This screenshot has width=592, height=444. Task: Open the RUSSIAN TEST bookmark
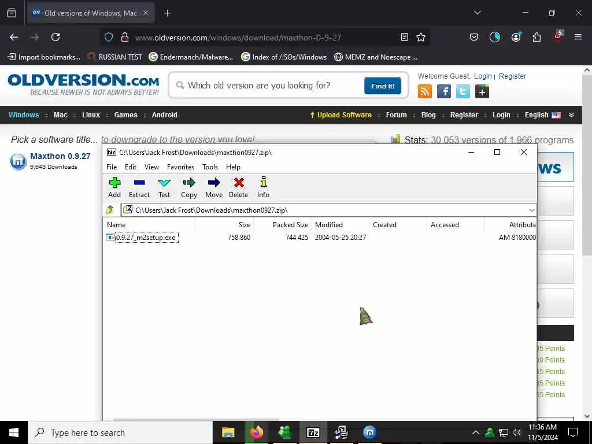pos(114,57)
